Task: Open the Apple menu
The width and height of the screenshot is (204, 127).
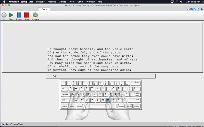Action: (x=4, y=2)
